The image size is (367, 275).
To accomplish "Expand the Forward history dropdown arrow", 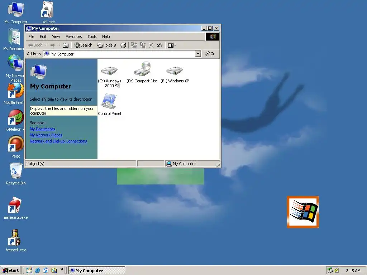I will point(59,45).
